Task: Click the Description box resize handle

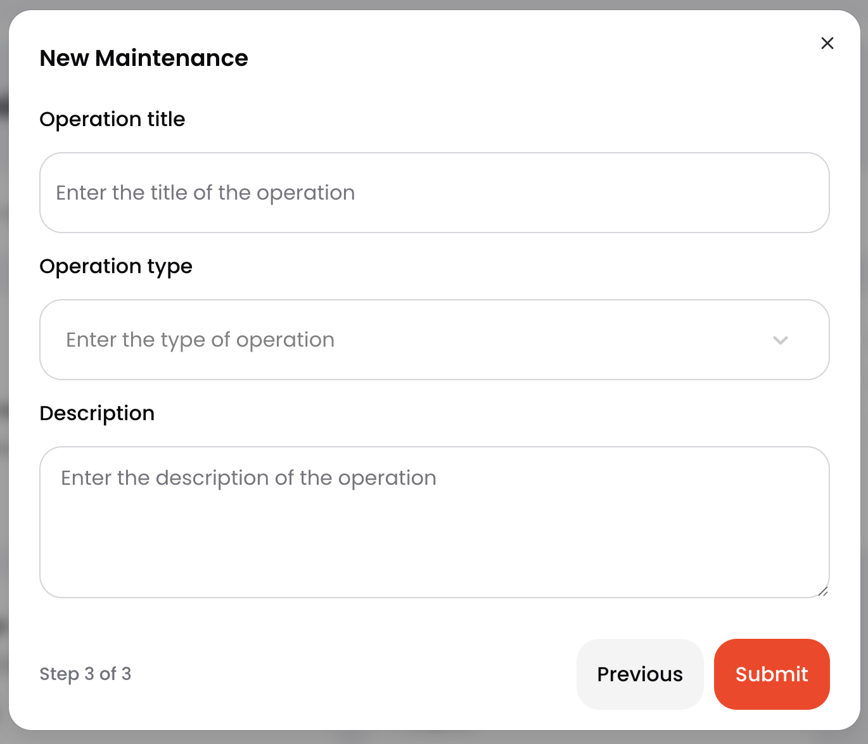Action: (822, 591)
